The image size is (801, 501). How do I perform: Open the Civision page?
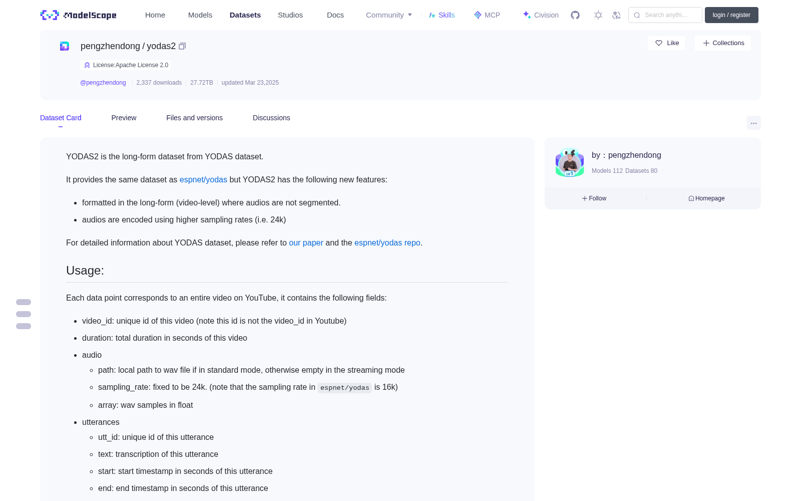[541, 15]
